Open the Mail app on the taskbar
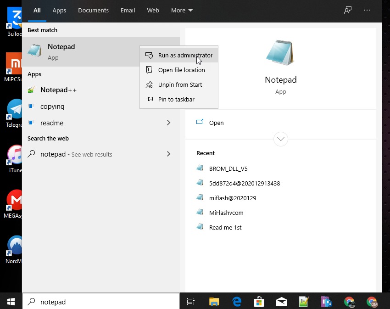Image resolution: width=390 pixels, height=309 pixels. (282, 302)
